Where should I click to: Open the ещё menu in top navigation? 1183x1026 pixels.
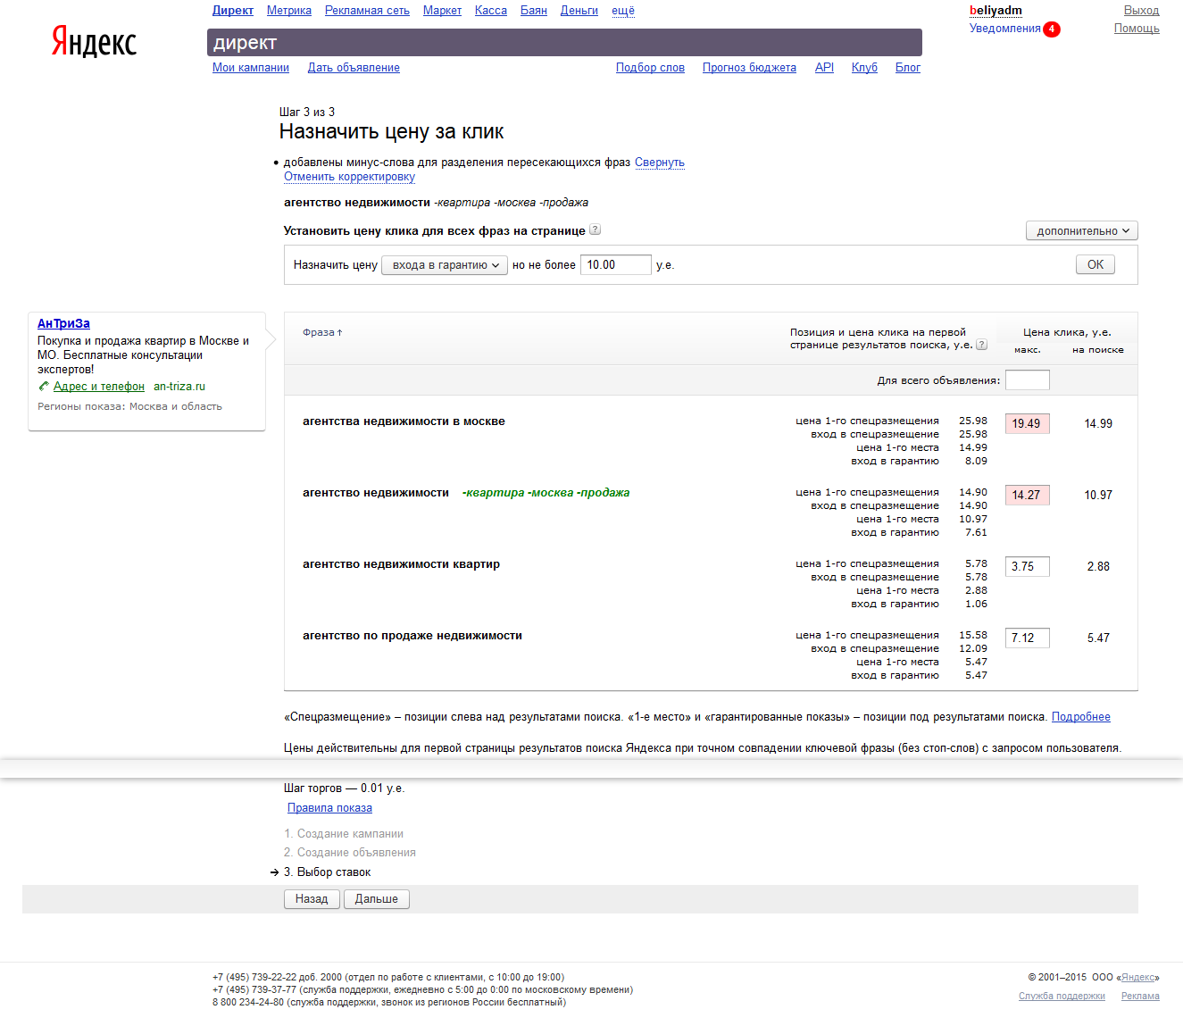[623, 11]
